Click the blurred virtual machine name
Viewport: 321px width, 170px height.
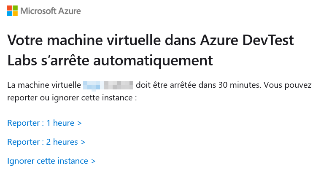108,85
